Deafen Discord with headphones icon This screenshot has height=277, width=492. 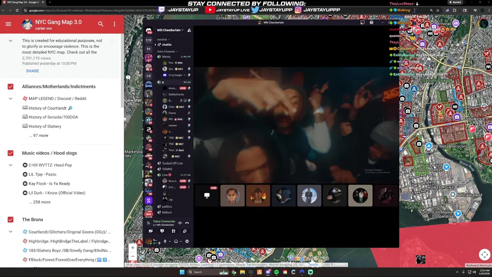point(176,241)
